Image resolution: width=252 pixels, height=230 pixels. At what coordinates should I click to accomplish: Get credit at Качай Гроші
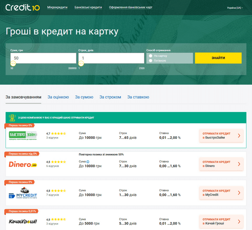[221, 222]
